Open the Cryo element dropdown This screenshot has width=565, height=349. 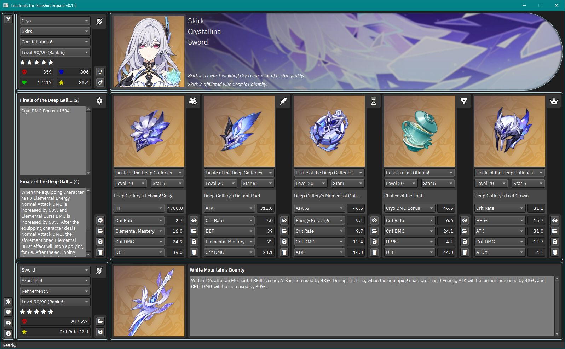(55, 21)
